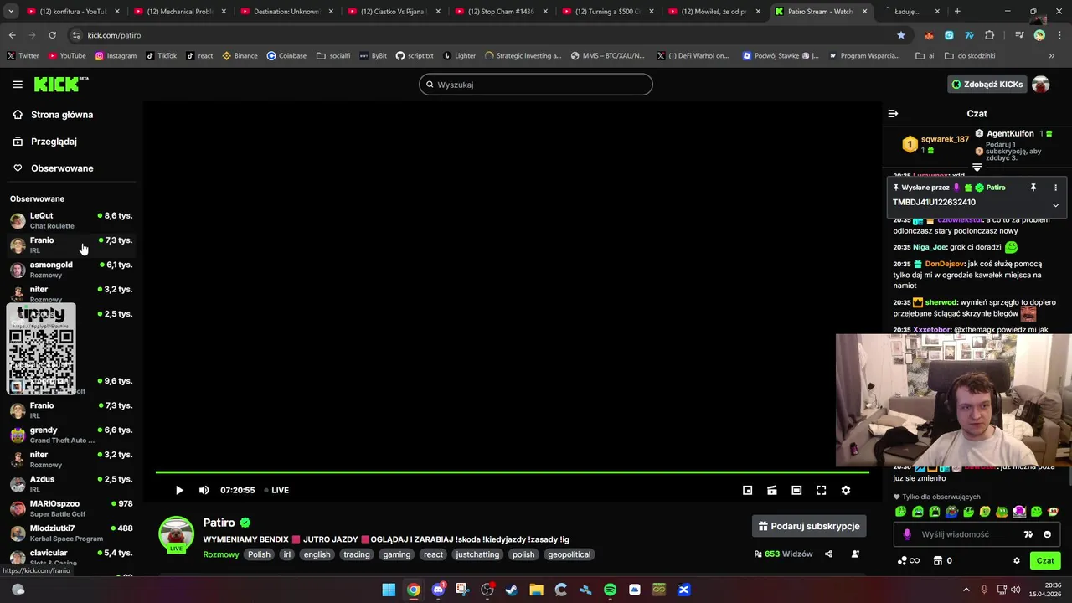
Task: Unpin the pinned chat message
Action: [1033, 188]
